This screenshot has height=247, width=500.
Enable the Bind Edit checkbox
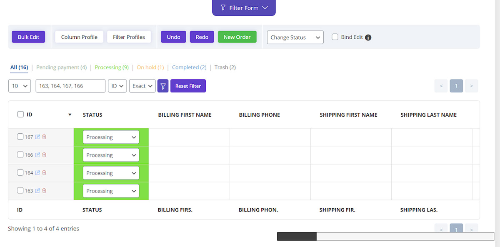tap(335, 37)
